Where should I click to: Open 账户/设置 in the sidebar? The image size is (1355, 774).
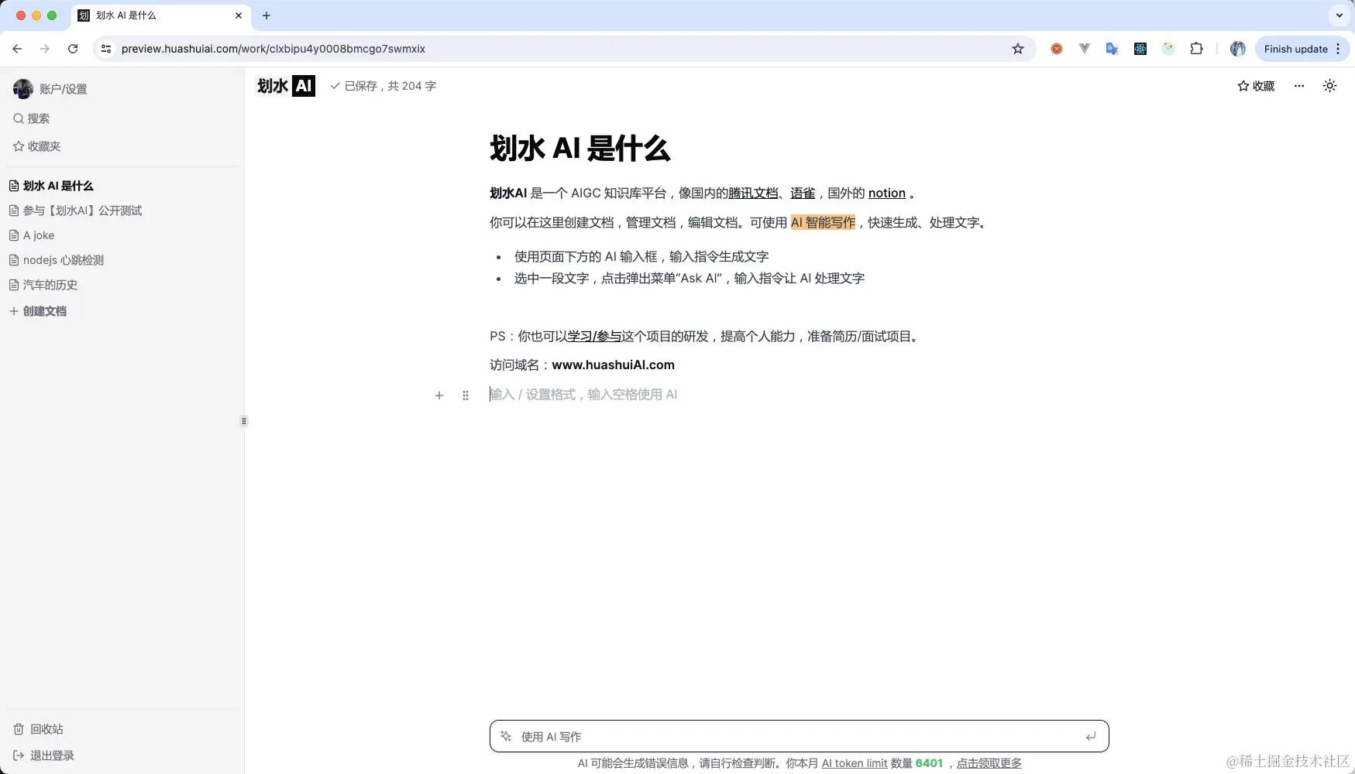click(50, 89)
